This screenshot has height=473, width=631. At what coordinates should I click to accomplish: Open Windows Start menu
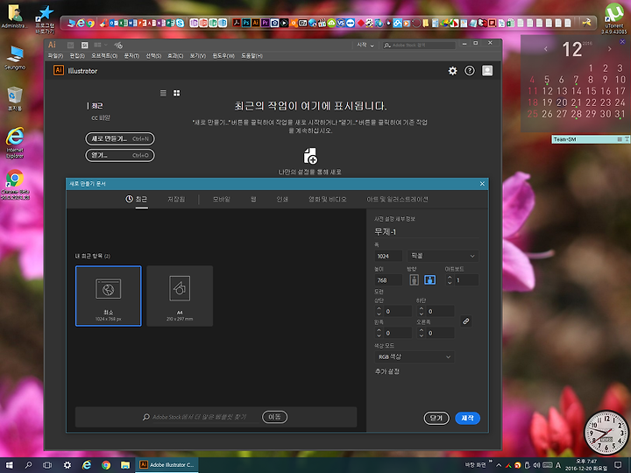tap(9, 465)
